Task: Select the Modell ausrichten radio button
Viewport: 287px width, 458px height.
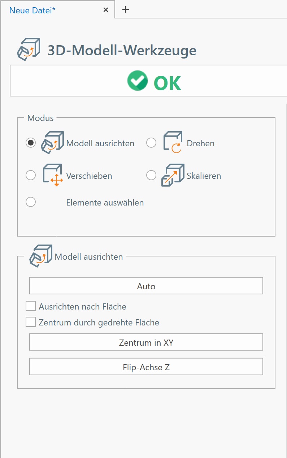Action: click(31, 143)
